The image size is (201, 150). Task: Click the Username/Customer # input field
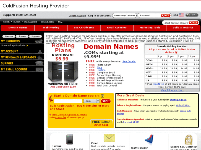click(x=125, y=15)
